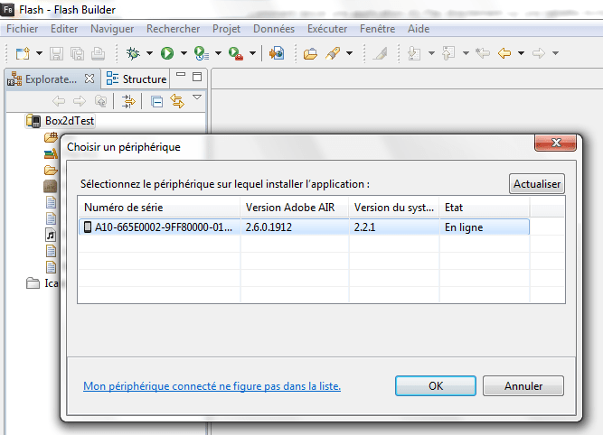This screenshot has width=603, height=435.
Task: Switch to the Structure tab
Action: [137, 79]
